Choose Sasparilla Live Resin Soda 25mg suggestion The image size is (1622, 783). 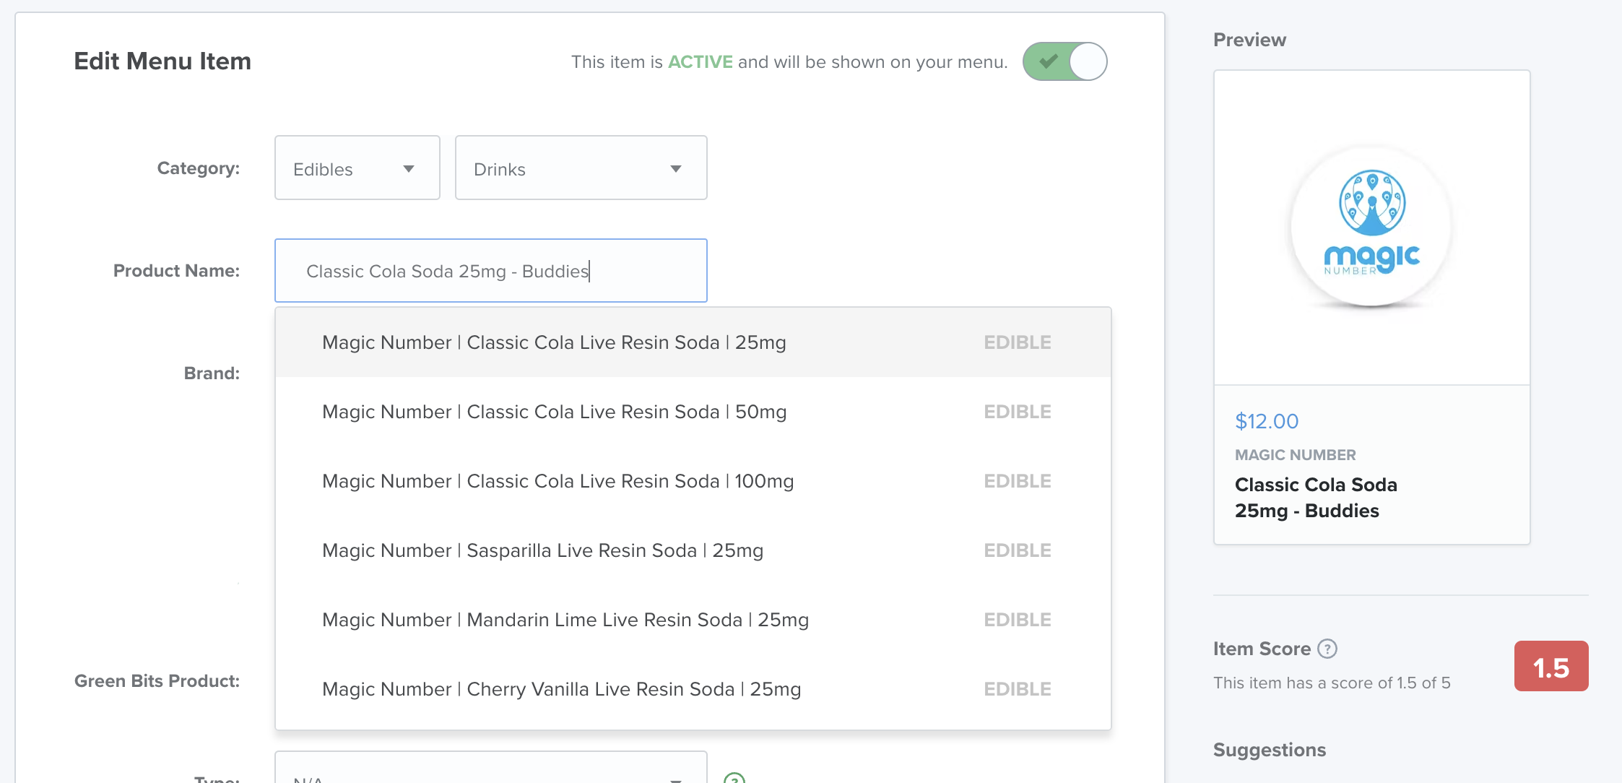693,550
